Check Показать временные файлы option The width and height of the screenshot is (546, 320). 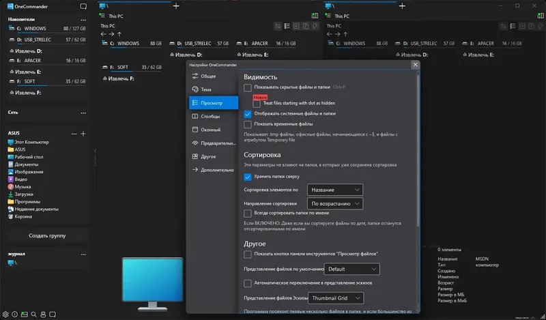coord(248,124)
